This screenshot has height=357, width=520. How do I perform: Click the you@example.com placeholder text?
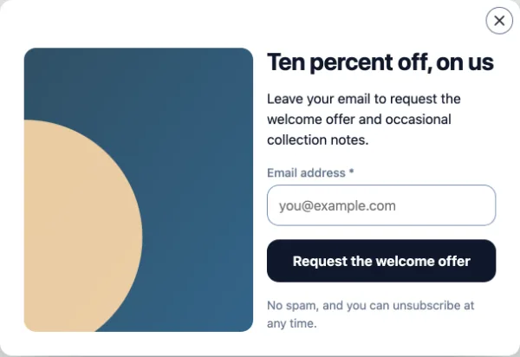[337, 206]
